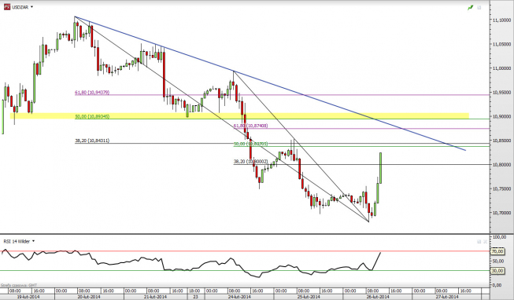Click the 50,00 RSI axis label

[498, 261]
